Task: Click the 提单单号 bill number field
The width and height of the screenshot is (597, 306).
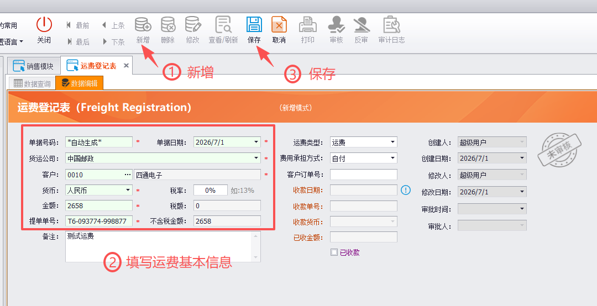Action: (99, 221)
